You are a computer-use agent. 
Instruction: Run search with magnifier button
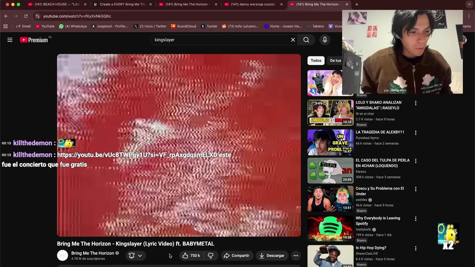(306, 40)
